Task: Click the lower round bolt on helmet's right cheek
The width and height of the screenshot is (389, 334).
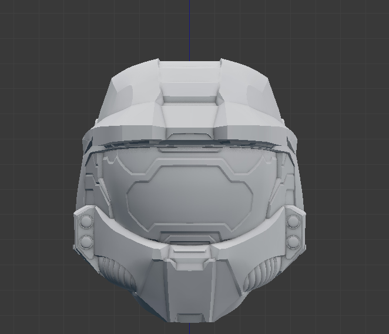Action: click(x=293, y=241)
